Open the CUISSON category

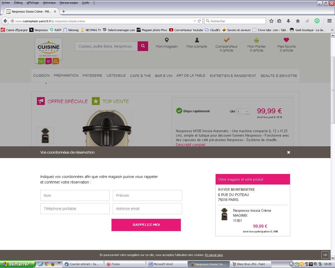pos(41,75)
